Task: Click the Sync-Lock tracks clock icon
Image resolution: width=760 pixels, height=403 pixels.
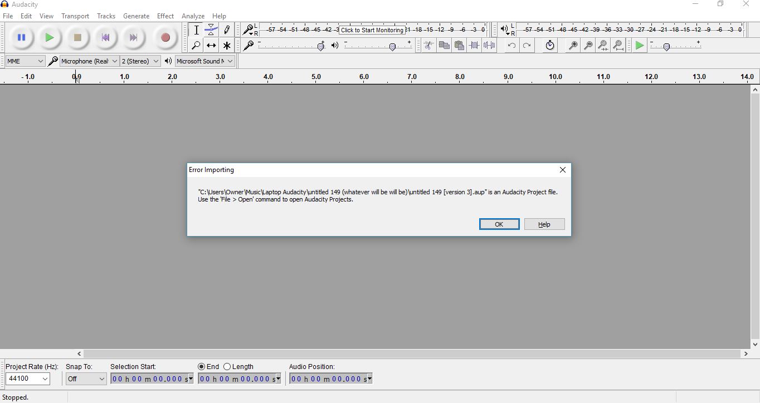Action: click(550, 46)
